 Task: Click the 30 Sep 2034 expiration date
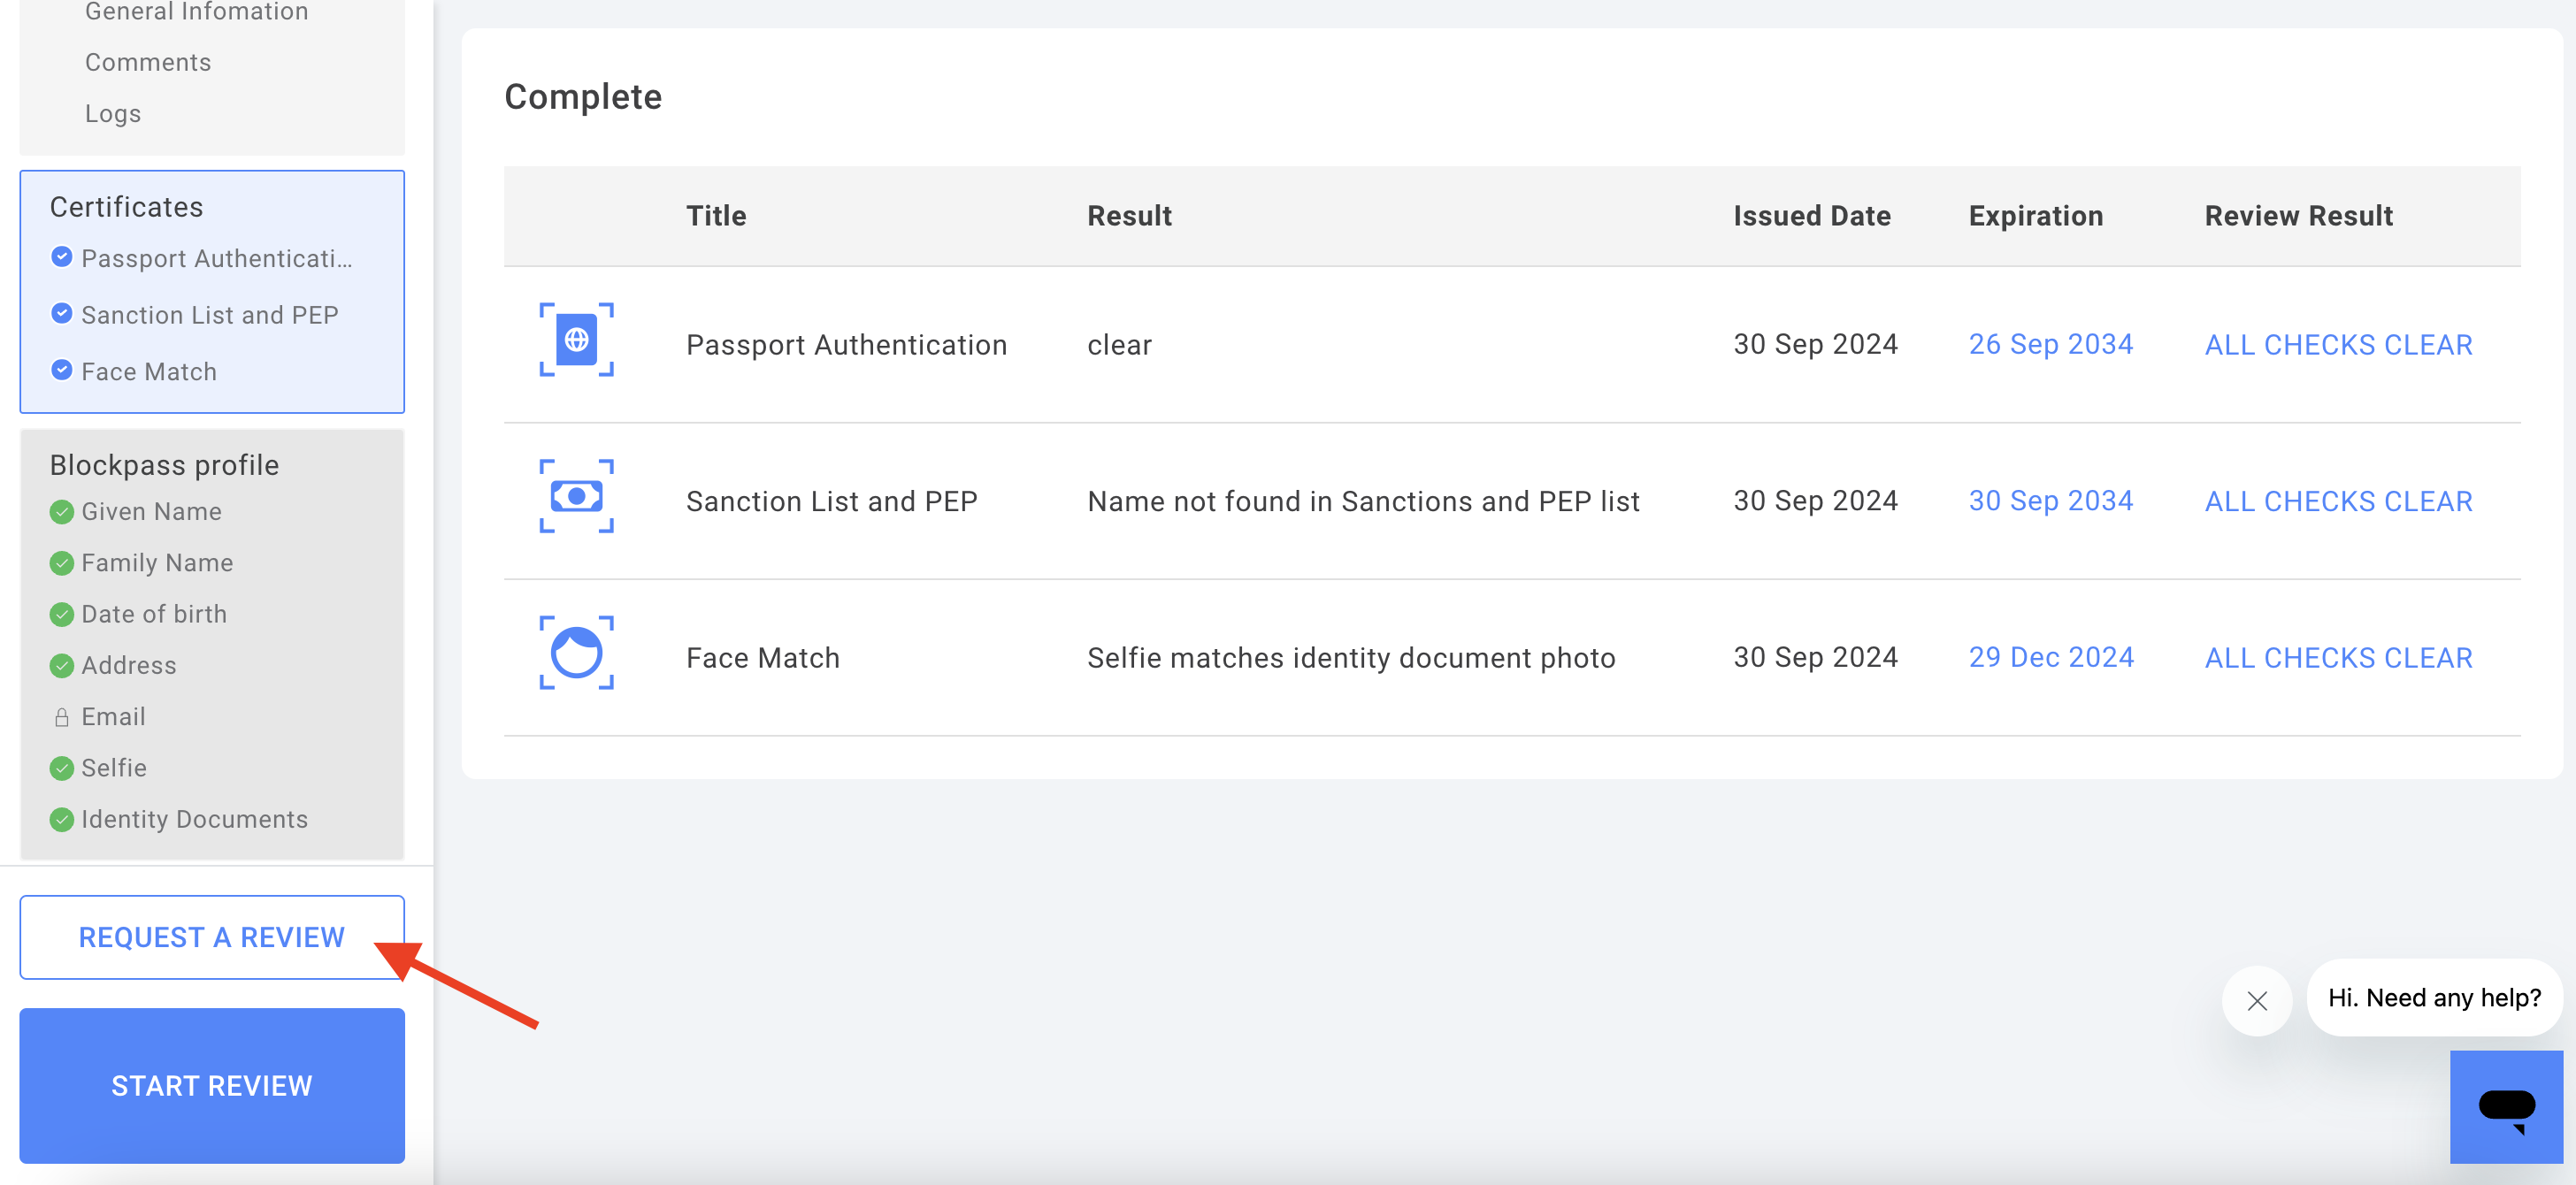pos(2051,500)
